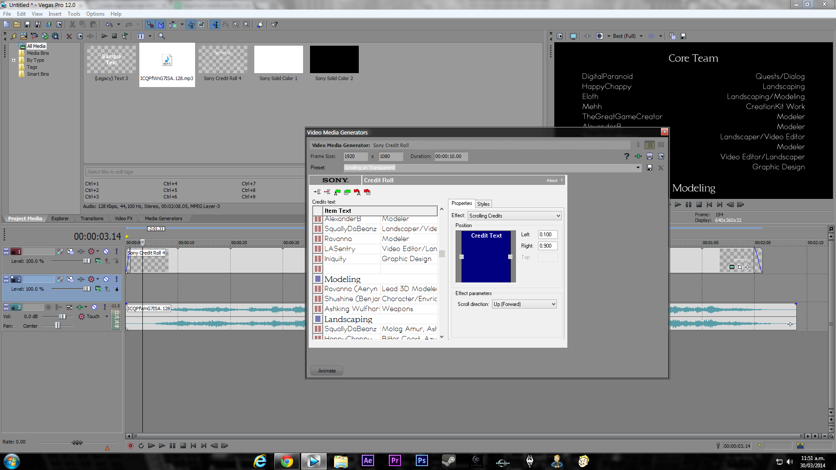This screenshot has width=836, height=470.
Task: Solo audio track 3
Action: pyautogui.click(x=104, y=307)
